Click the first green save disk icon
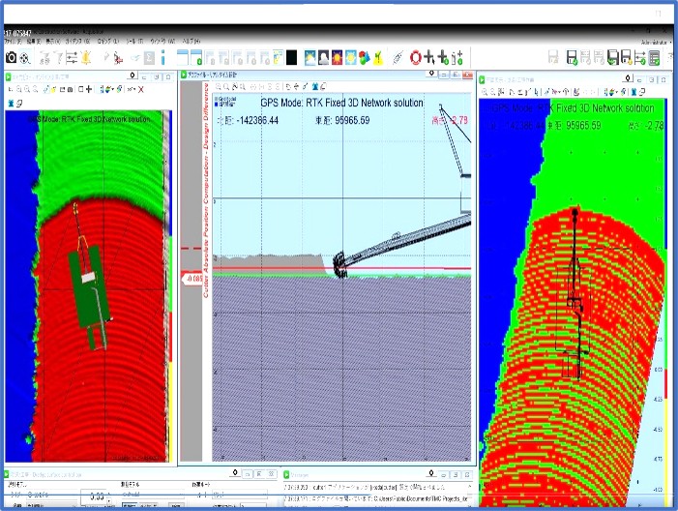 pyautogui.click(x=573, y=58)
